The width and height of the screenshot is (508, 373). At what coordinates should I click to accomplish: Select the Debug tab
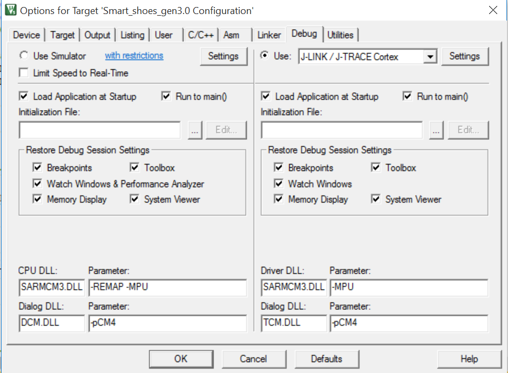pyautogui.click(x=304, y=33)
